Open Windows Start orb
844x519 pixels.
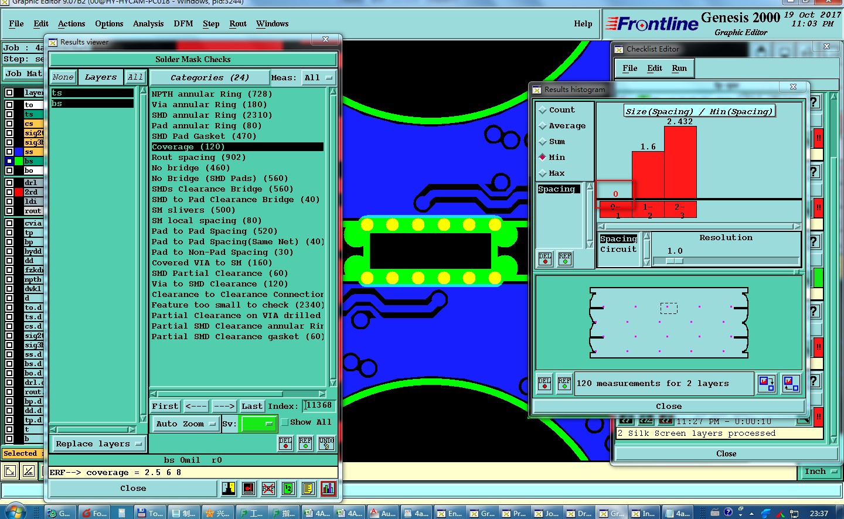[x=15, y=511]
